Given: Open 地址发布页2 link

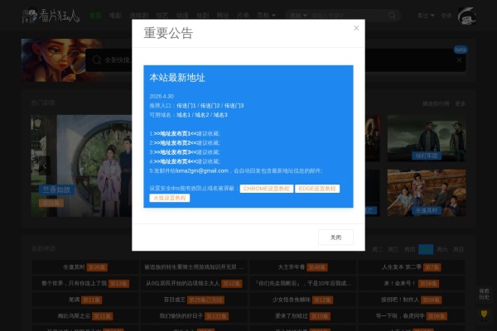Looking at the screenshot, I should [176, 143].
